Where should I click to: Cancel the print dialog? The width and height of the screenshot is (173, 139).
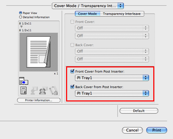[132, 130]
